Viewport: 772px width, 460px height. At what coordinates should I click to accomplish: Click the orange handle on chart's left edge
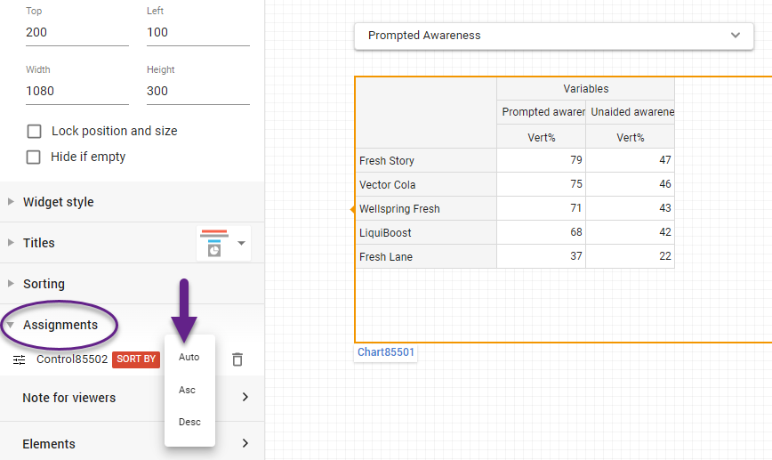(352, 208)
